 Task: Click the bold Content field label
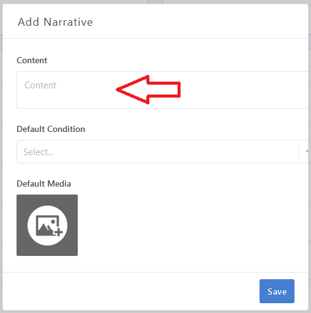(x=32, y=60)
